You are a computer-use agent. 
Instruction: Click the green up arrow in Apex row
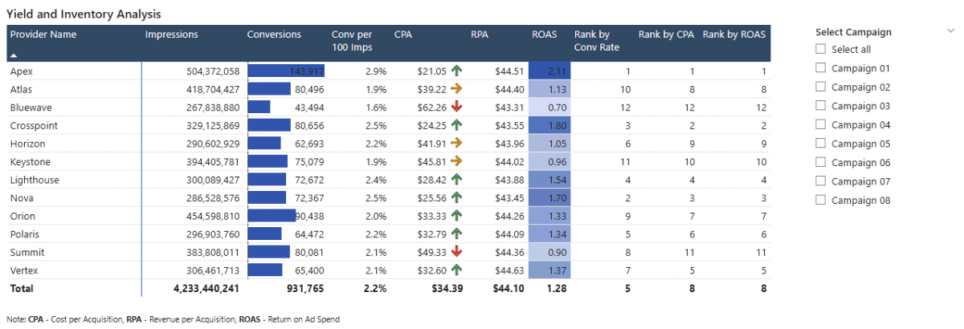pos(457,71)
